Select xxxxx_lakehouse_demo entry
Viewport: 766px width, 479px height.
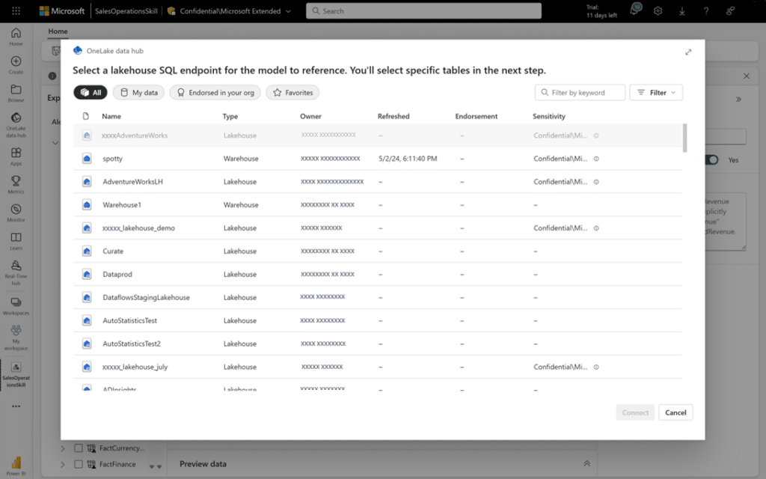(x=378, y=228)
